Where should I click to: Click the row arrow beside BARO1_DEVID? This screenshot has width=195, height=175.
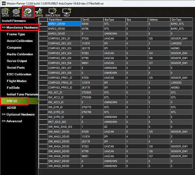click(x=41, y=24)
